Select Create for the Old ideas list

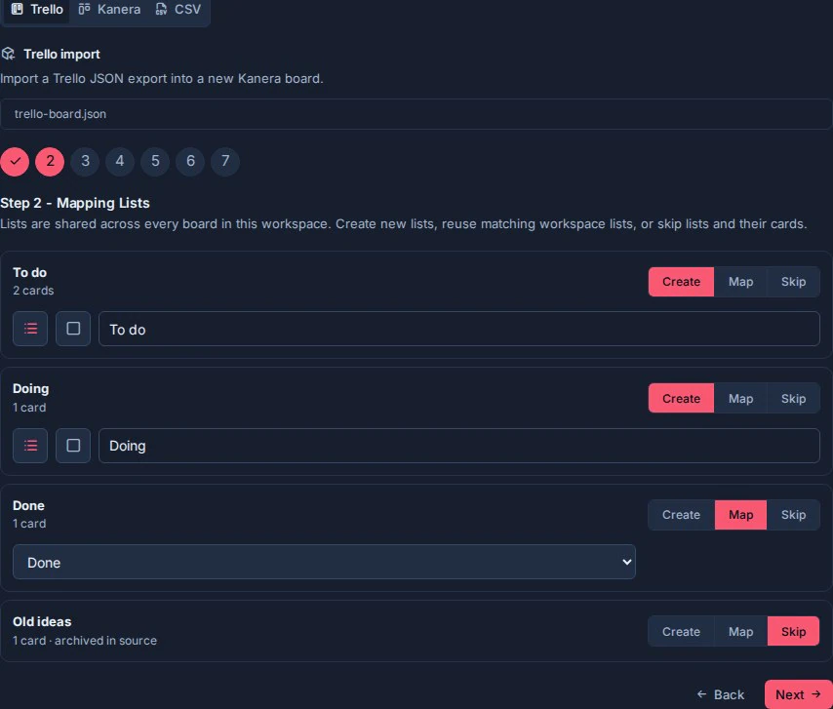681,631
